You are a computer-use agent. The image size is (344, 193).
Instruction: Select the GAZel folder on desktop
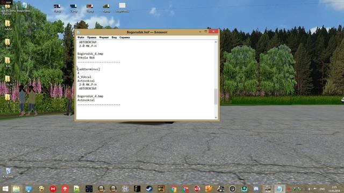[x=8, y=25]
